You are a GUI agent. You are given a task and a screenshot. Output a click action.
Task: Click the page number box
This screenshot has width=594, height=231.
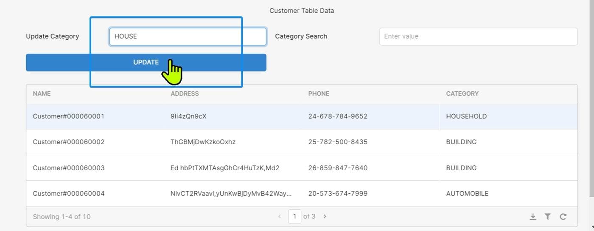294,216
